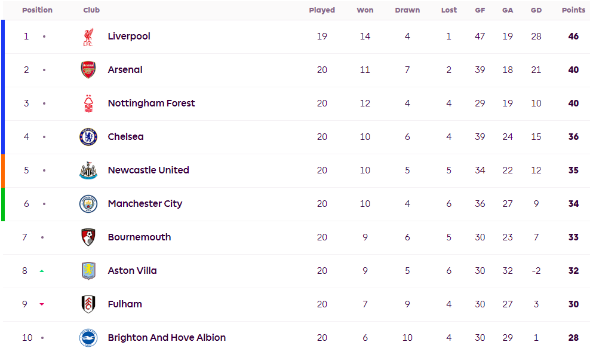The image size is (590, 351).
Task: Open the Brighton And Hove Albion link
Action: tap(167, 337)
